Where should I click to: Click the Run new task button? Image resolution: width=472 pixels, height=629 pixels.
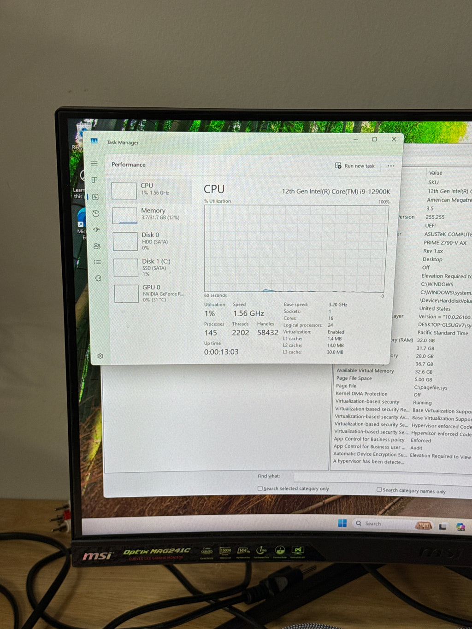click(355, 166)
